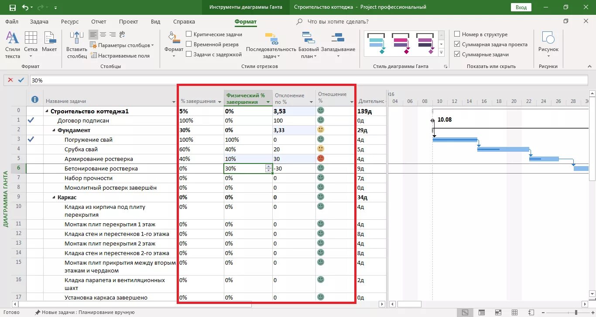This screenshot has height=317, width=596.
Task: Open the Файл menu tab
Action: (12, 21)
